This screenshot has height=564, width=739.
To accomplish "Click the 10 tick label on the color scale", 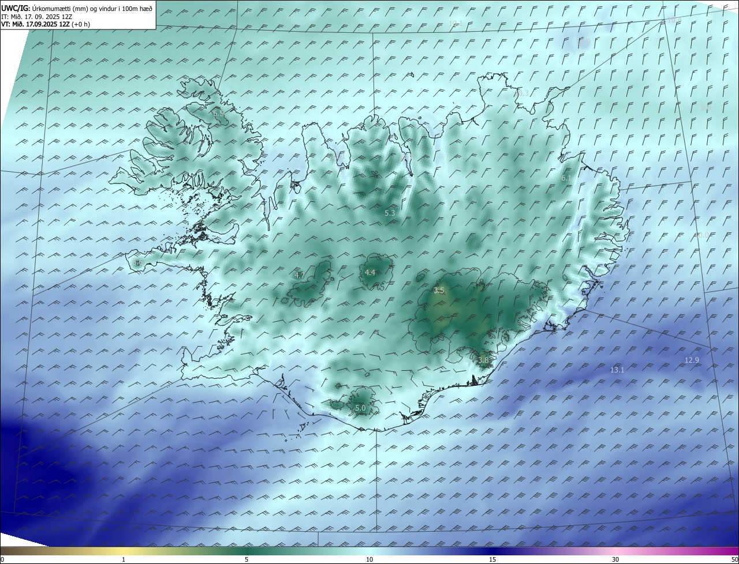I will pyautogui.click(x=369, y=559).
